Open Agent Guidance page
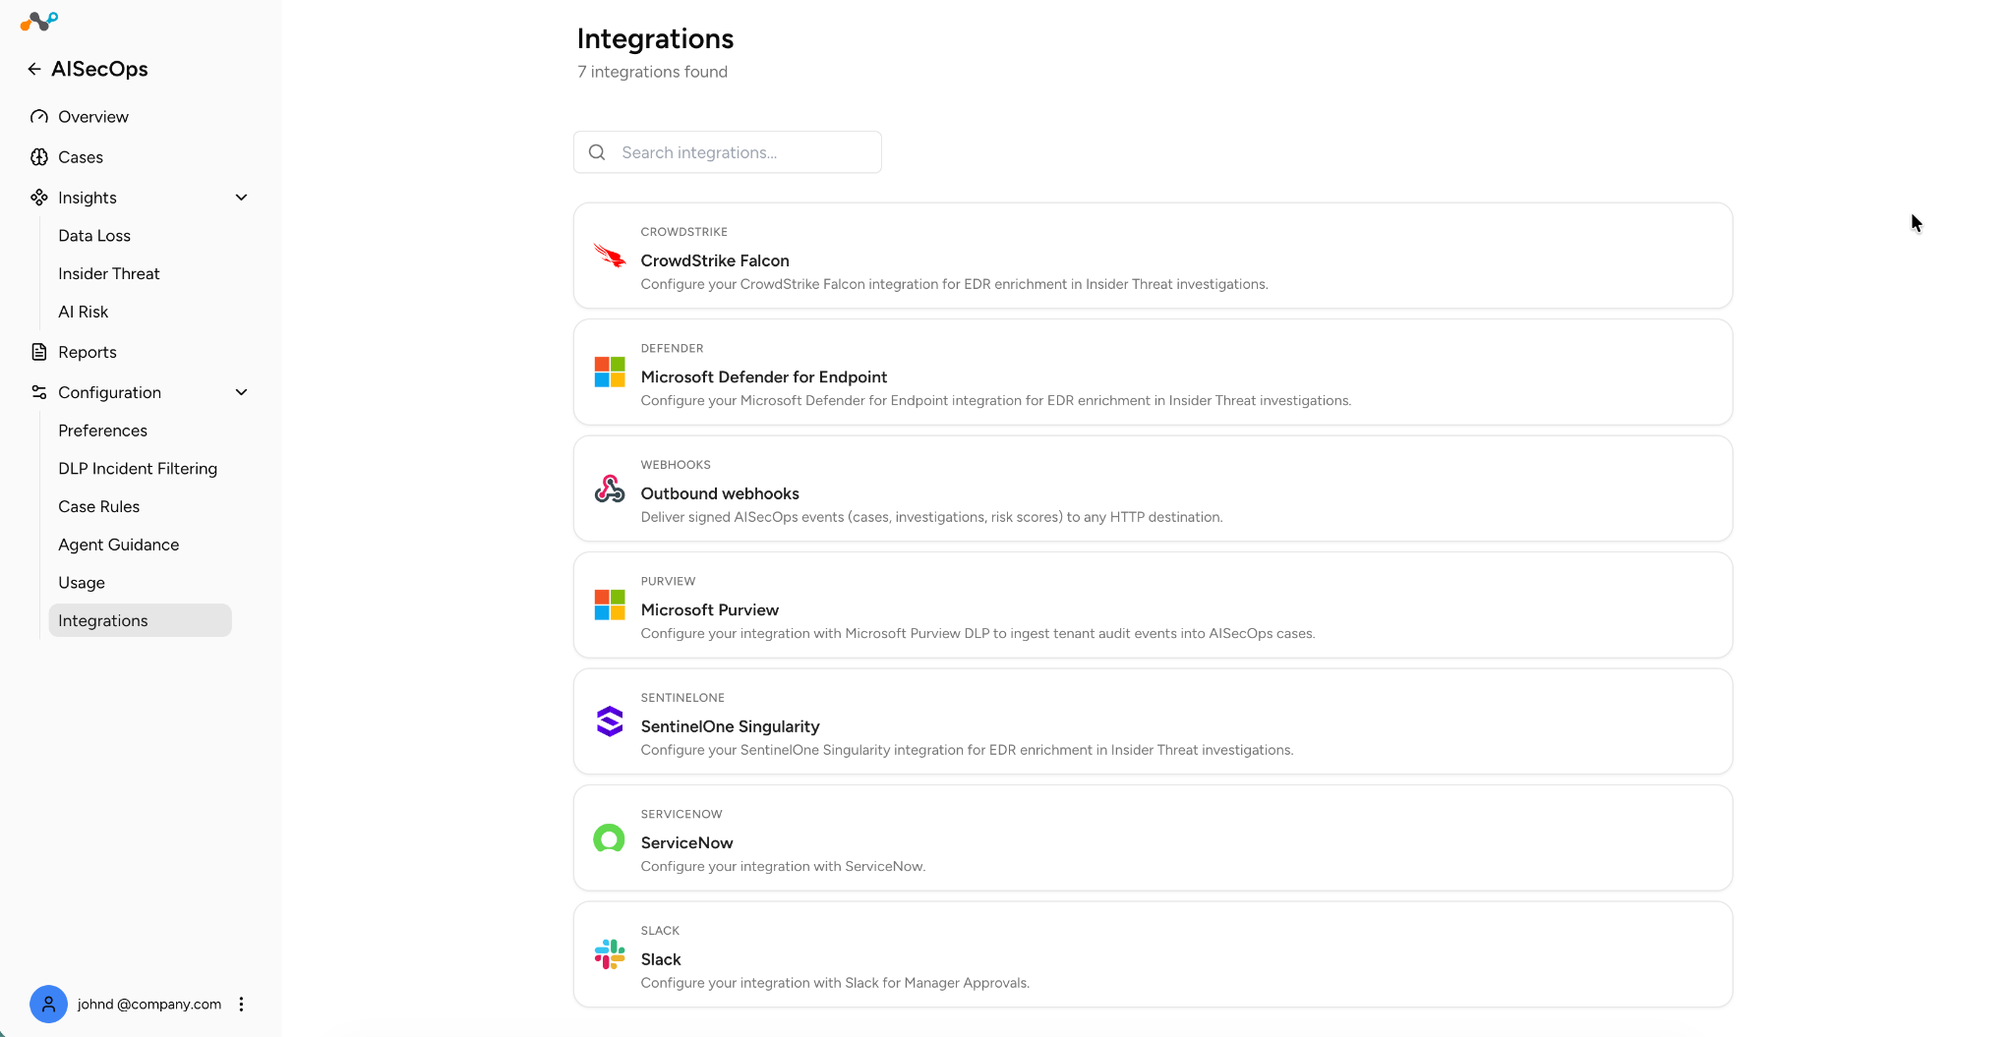 pos(119,545)
